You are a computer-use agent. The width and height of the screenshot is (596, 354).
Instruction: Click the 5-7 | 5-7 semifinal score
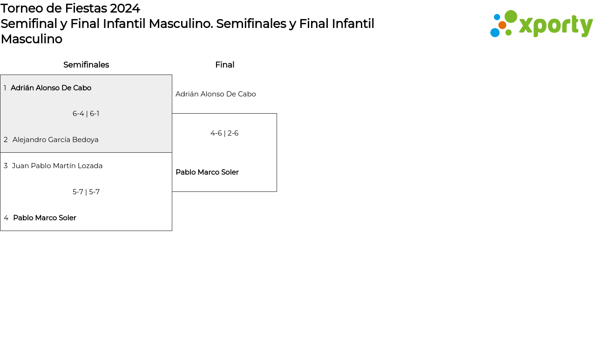pyautogui.click(x=86, y=192)
